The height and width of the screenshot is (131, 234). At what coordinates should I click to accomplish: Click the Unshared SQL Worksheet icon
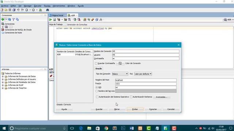tap(85, 20)
